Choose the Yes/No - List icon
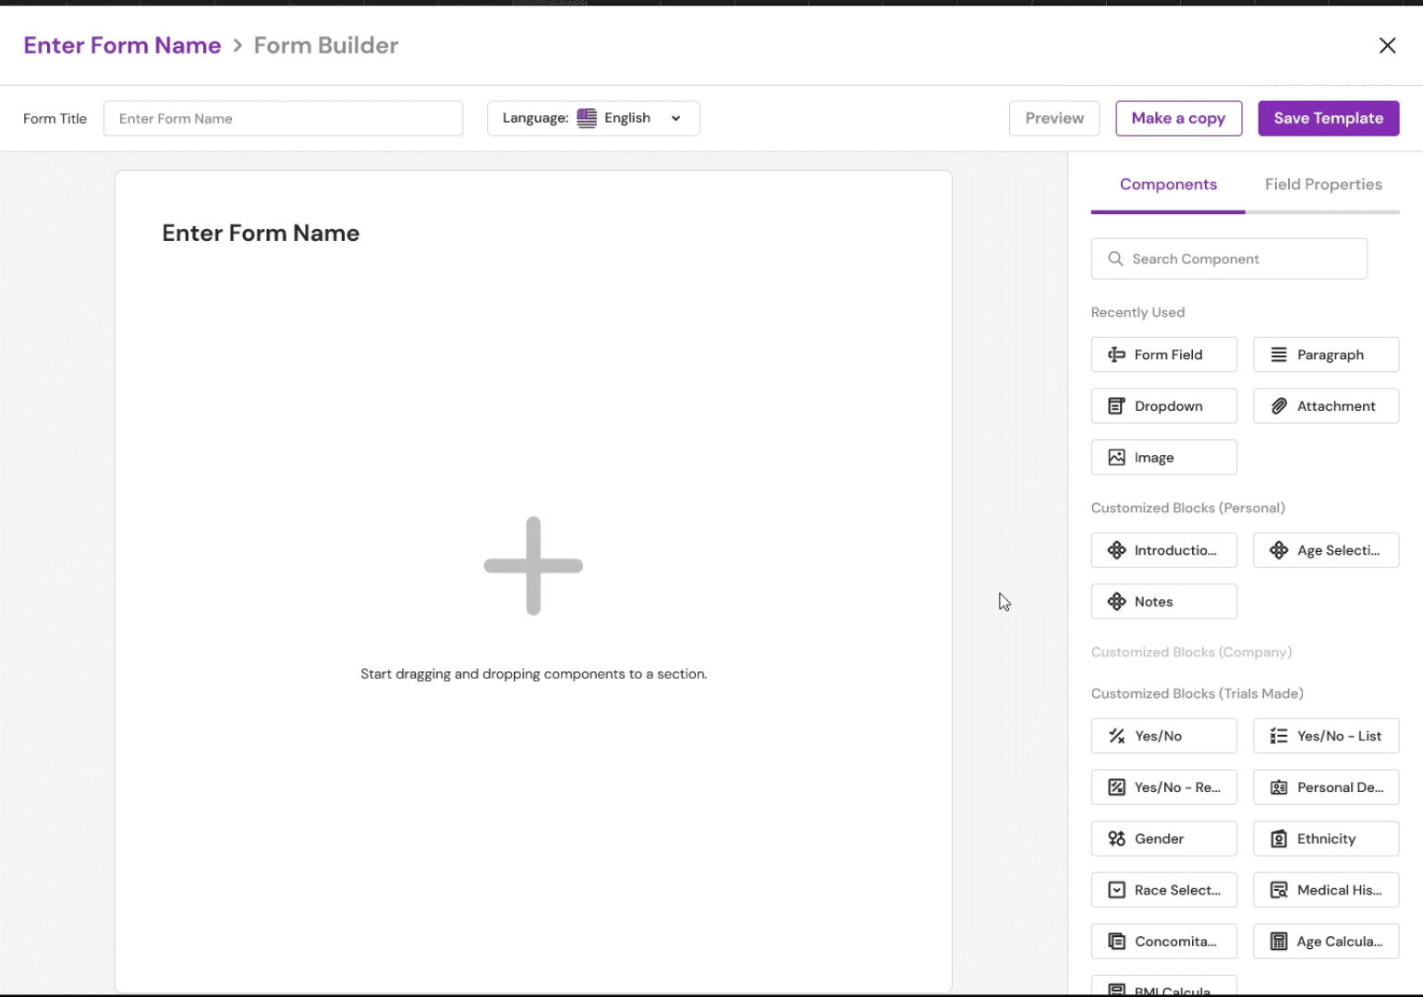The height and width of the screenshot is (997, 1423). coord(1279,736)
